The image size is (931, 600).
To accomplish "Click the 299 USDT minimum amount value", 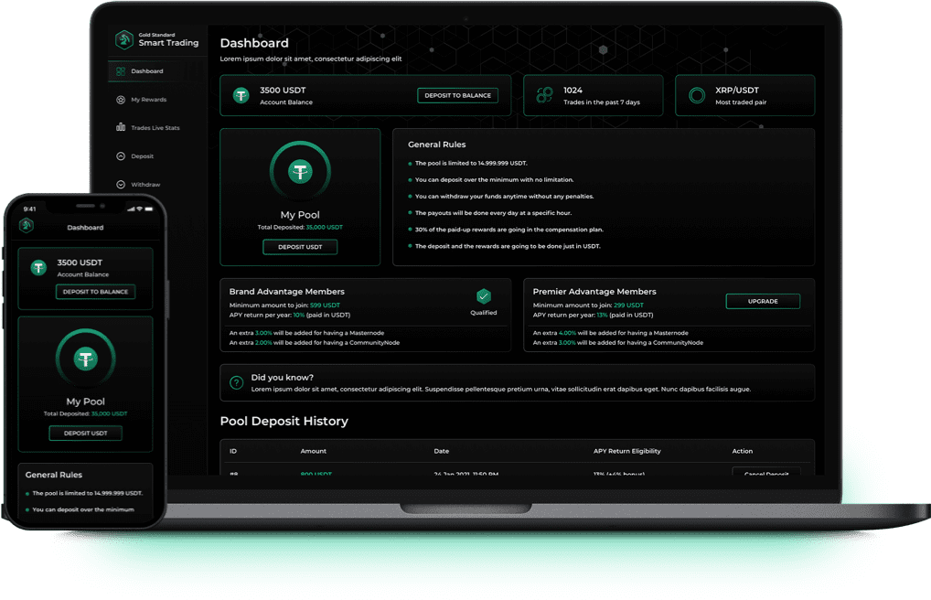I will pyautogui.click(x=628, y=305).
